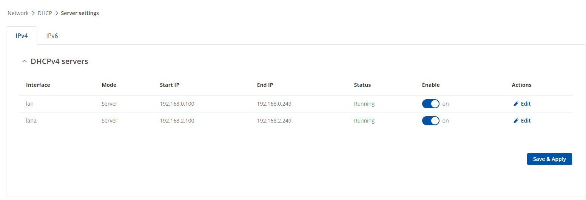Image resolution: width=586 pixels, height=200 pixels.
Task: Click the Running status of lan
Action: pos(364,104)
